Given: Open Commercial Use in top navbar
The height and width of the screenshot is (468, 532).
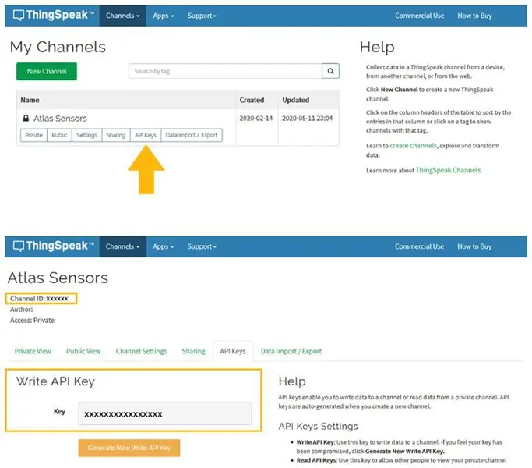Looking at the screenshot, I should coord(419,16).
